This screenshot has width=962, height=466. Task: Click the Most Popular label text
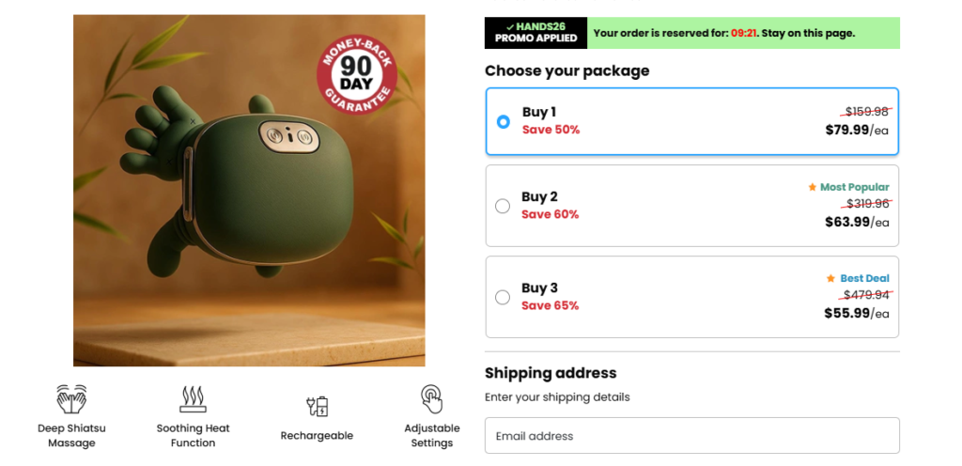pyautogui.click(x=854, y=187)
